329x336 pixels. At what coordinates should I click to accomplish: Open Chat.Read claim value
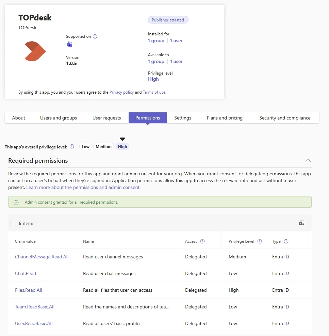(26, 273)
